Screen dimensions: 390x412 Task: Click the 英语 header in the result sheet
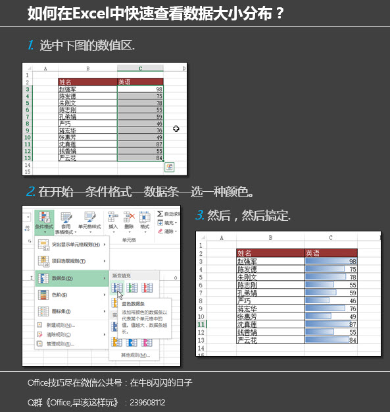pos(331,253)
